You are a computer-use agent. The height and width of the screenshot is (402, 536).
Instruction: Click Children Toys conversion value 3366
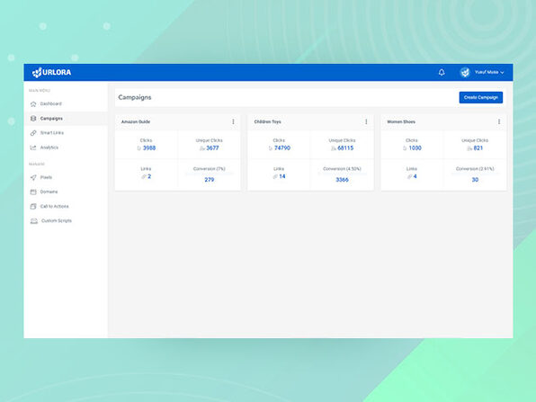coord(342,180)
